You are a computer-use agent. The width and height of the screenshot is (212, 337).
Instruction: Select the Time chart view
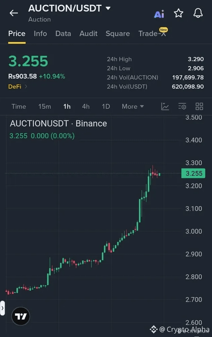tap(19, 106)
